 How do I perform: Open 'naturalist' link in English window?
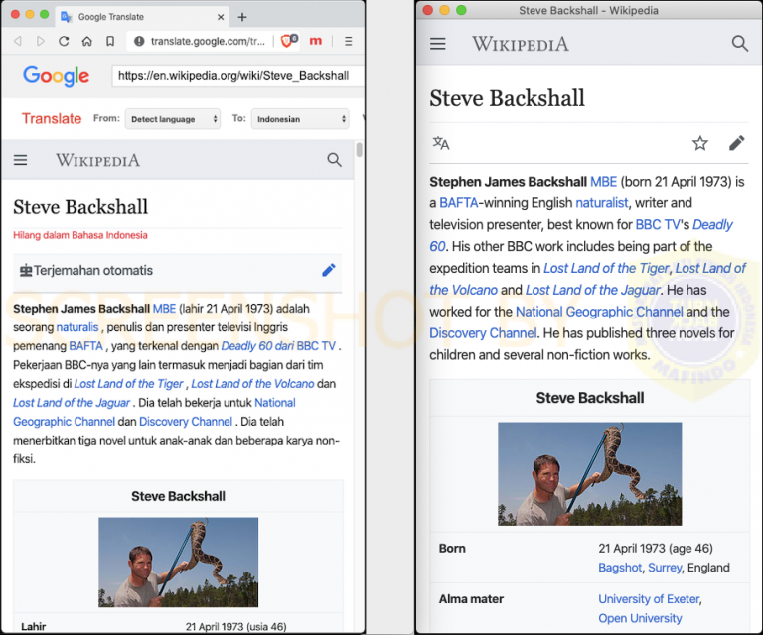tap(602, 203)
